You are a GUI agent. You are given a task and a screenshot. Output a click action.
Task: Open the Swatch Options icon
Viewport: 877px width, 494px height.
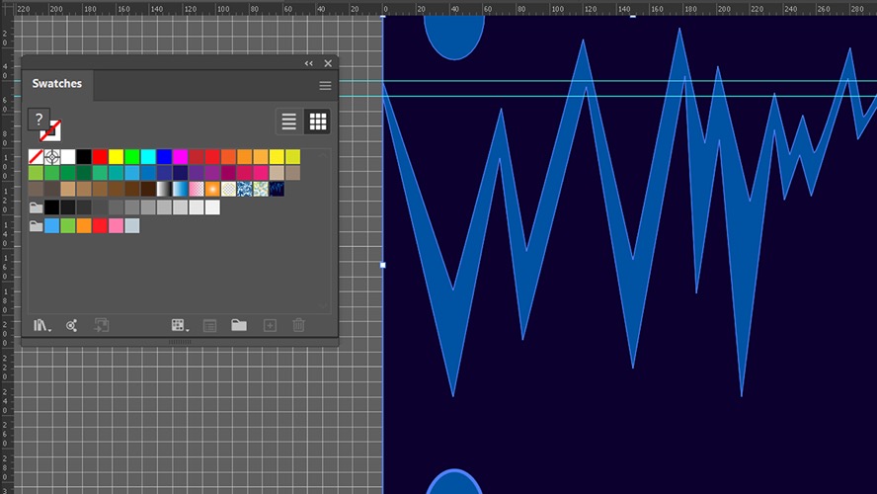[209, 326]
